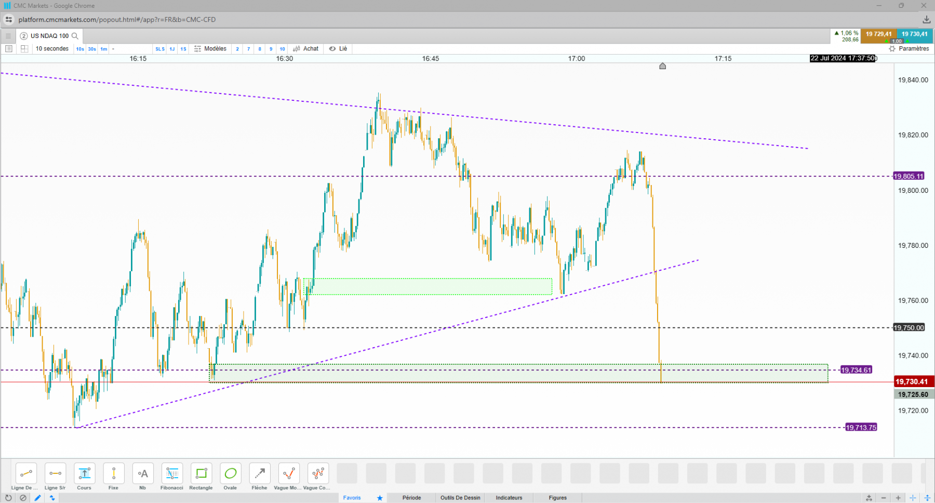
Task: Load template number 10
Action: coord(283,49)
